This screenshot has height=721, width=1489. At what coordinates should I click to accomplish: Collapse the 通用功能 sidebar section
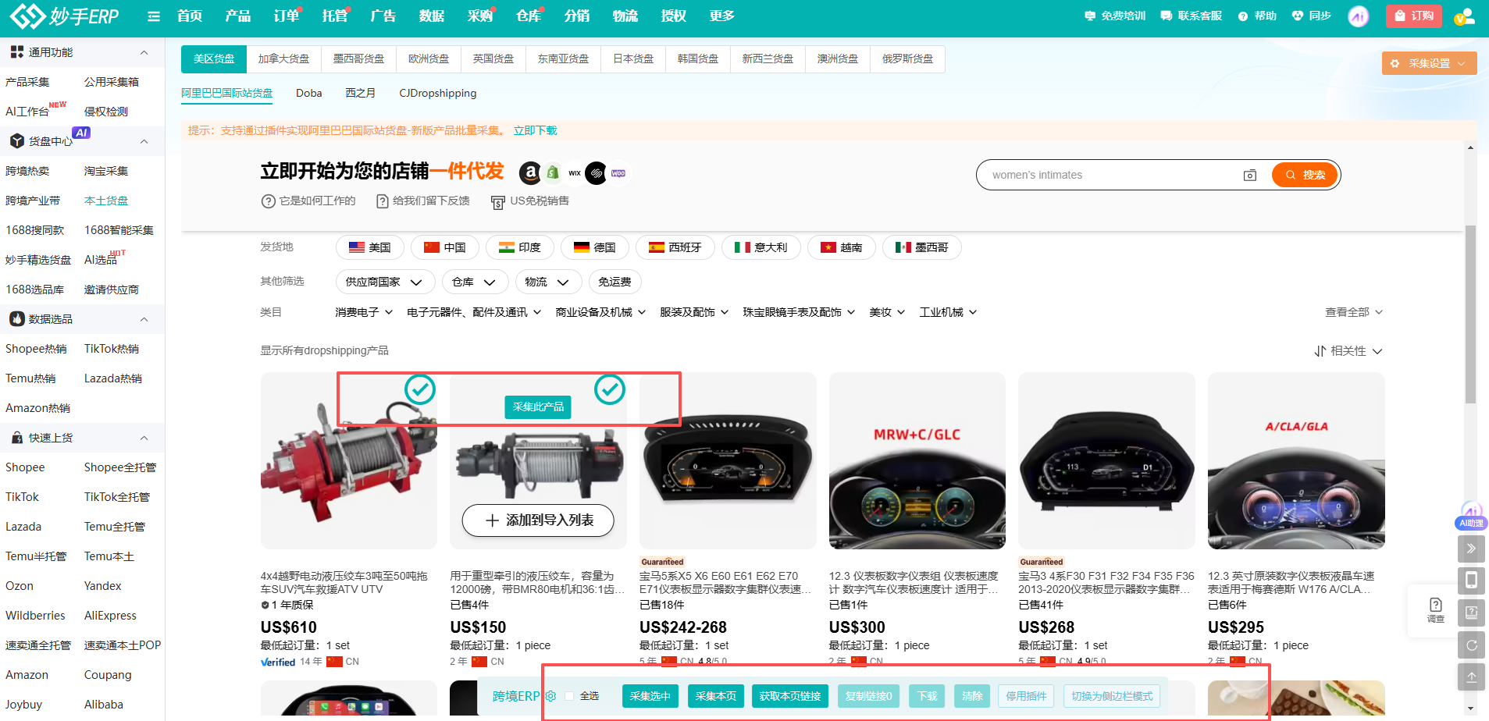(x=144, y=52)
